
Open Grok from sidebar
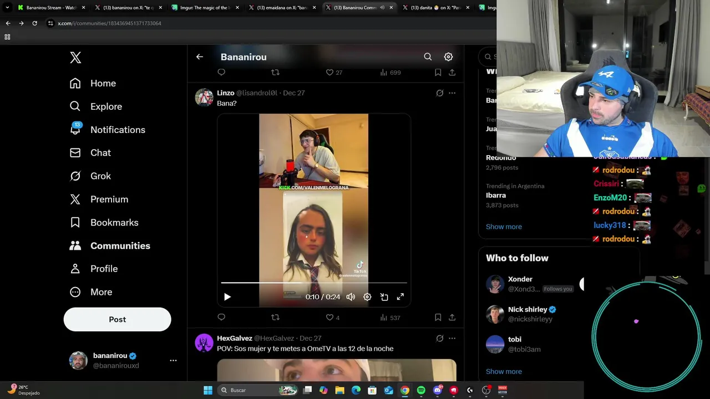[90, 176]
